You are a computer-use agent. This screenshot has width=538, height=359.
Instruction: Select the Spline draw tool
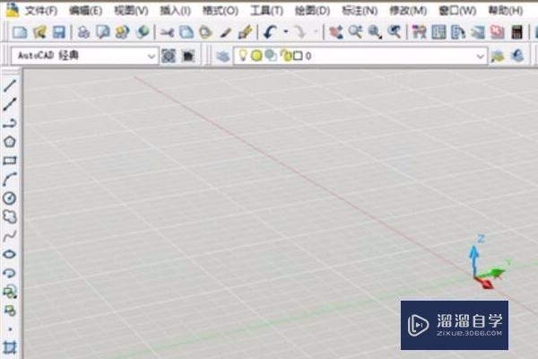coord(10,236)
